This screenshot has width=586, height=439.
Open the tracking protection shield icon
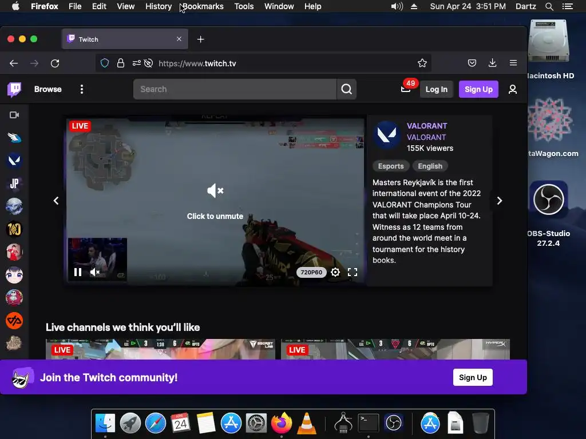point(105,63)
